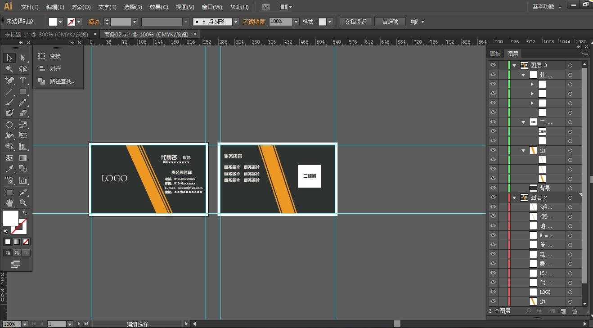Select the Lasso tool
The image size is (593, 328).
(23, 69)
